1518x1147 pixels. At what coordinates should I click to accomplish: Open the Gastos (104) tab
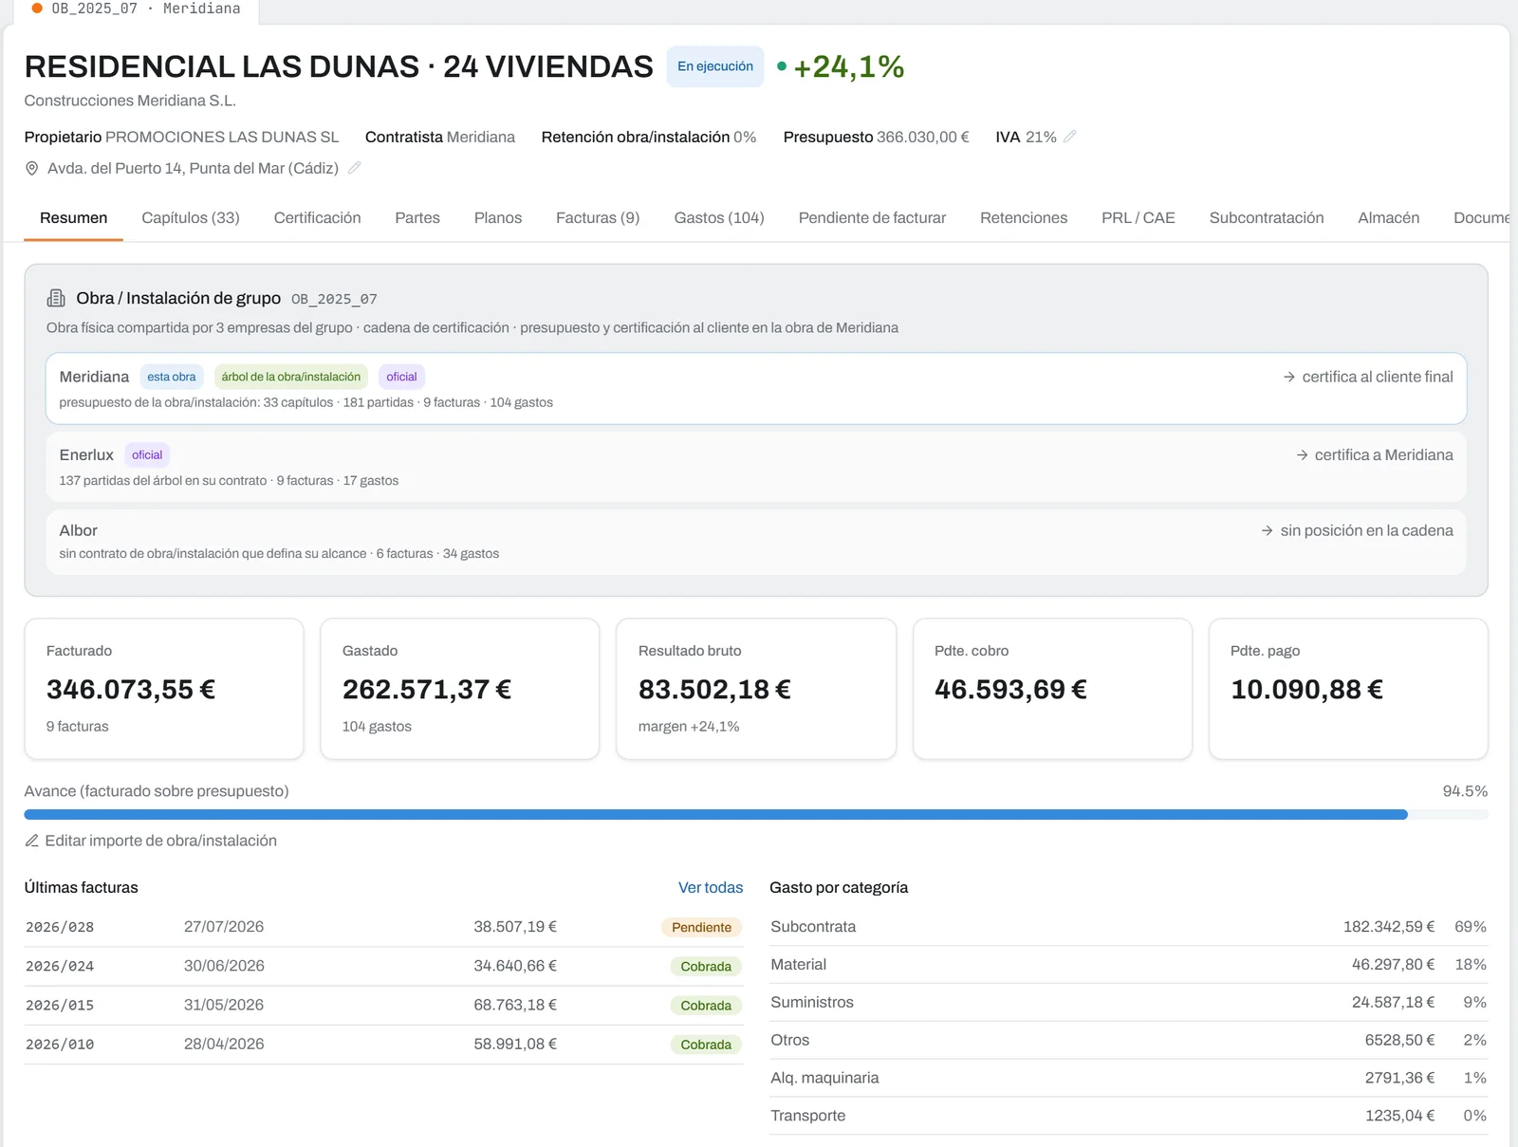(719, 218)
